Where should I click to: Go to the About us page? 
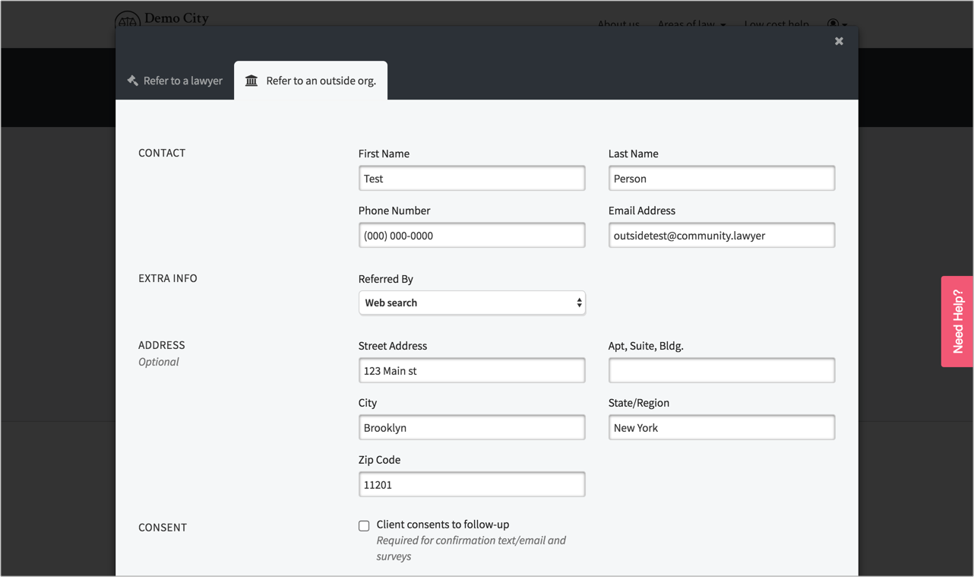[x=618, y=24]
